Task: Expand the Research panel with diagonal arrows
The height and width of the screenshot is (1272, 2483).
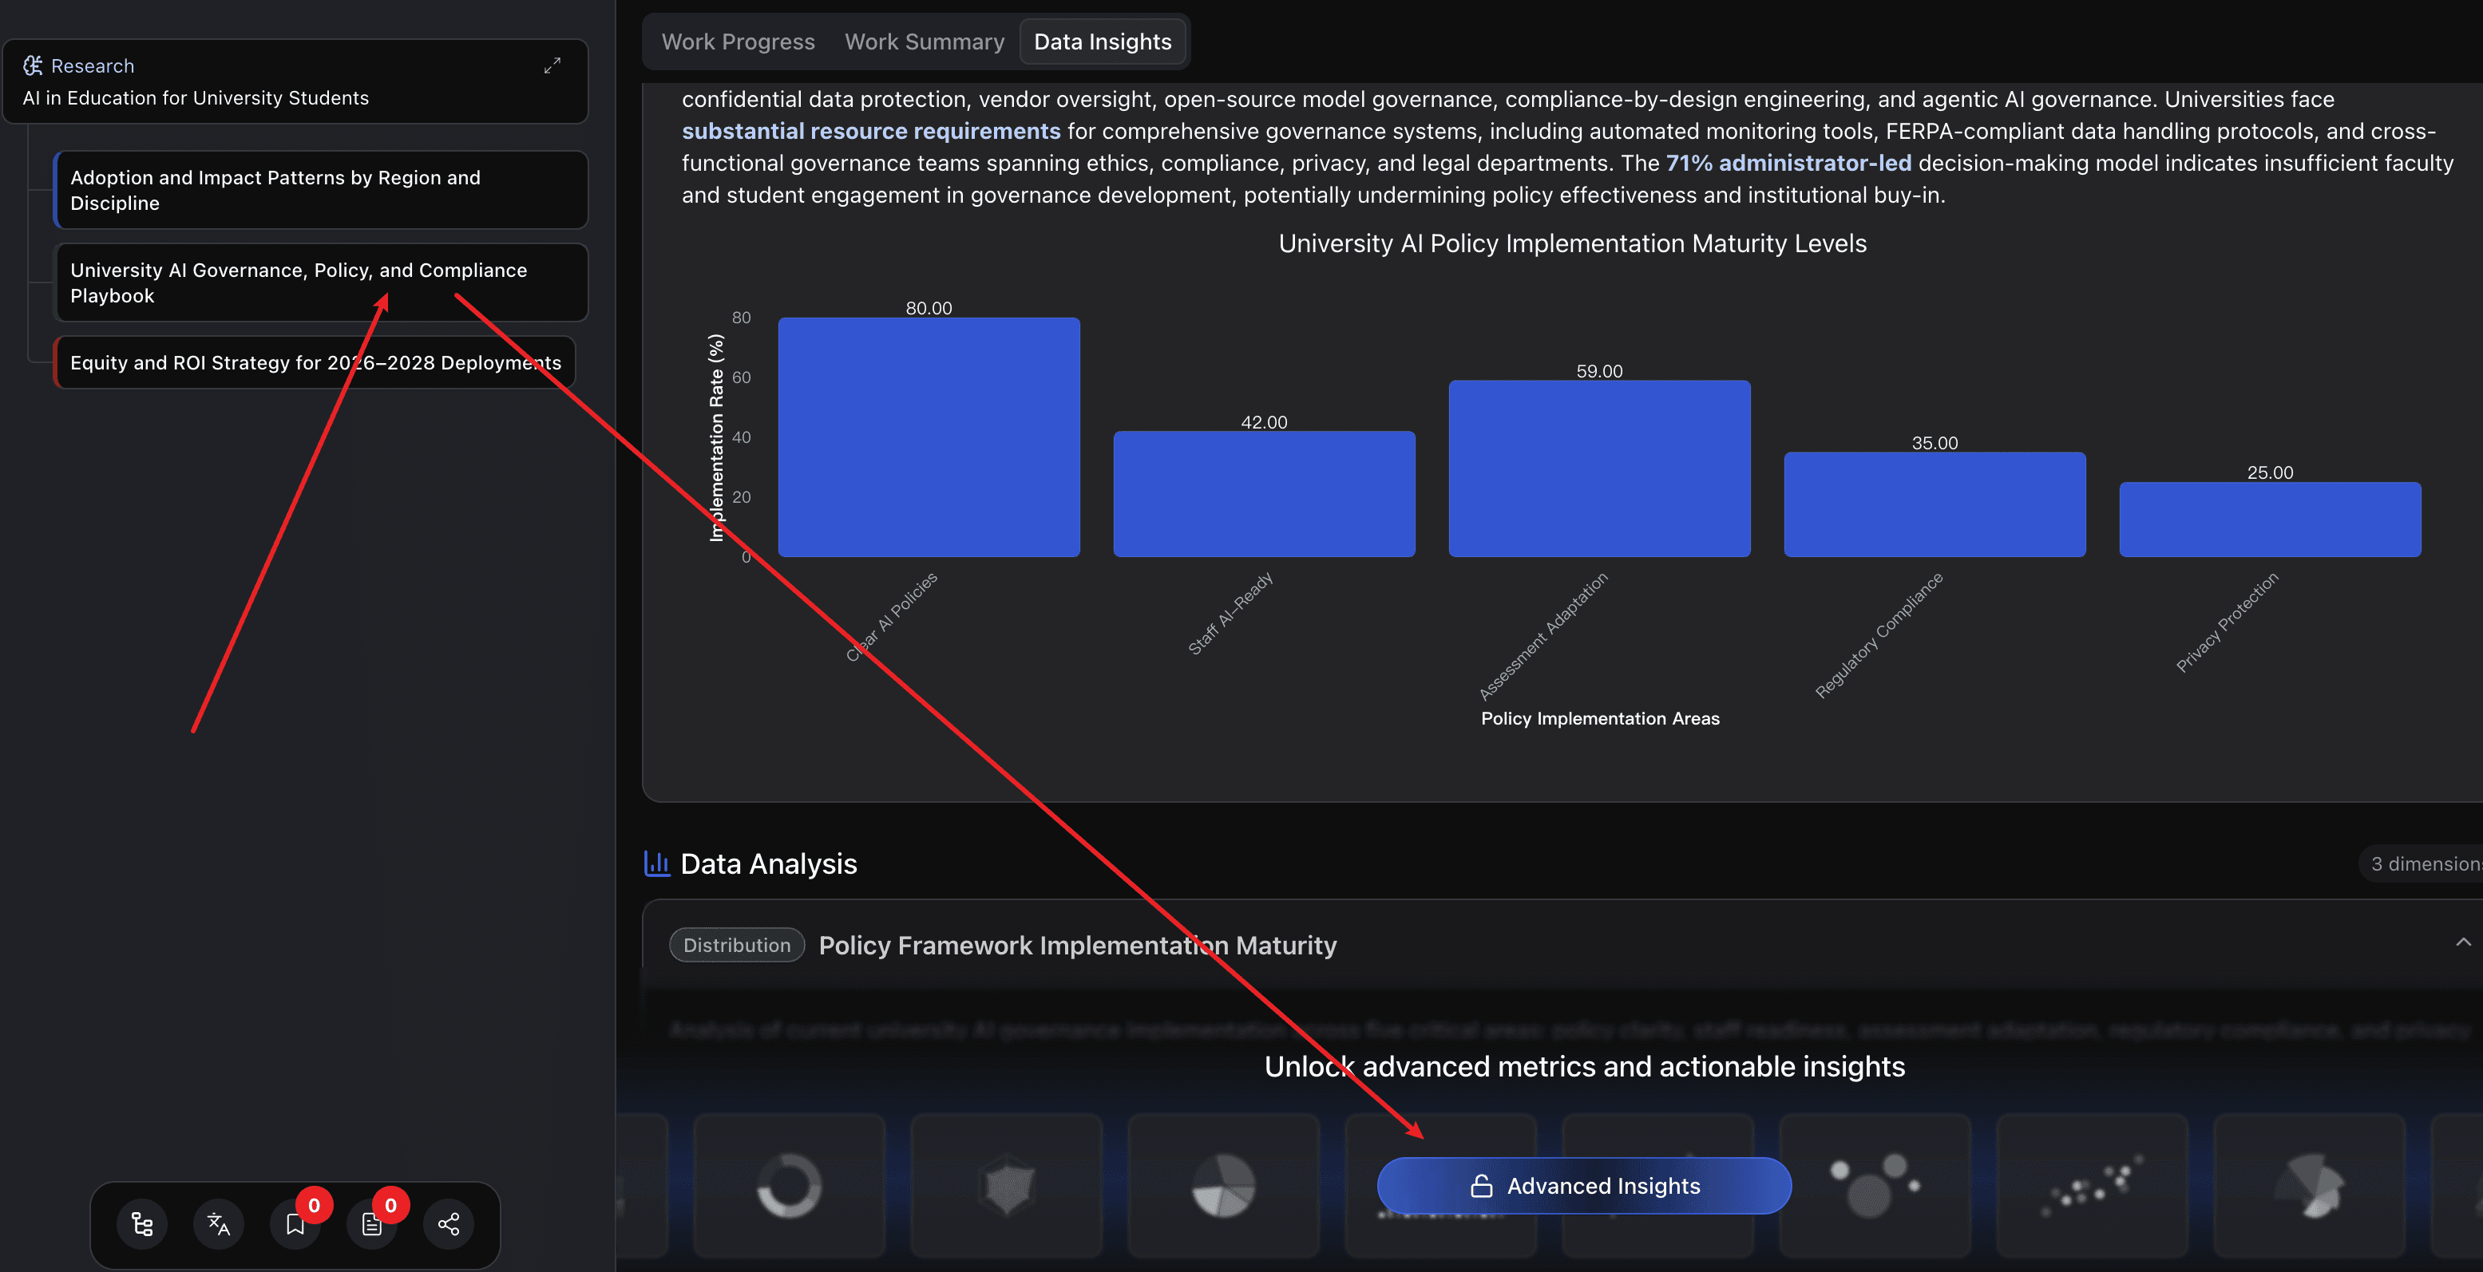Action: [x=552, y=65]
